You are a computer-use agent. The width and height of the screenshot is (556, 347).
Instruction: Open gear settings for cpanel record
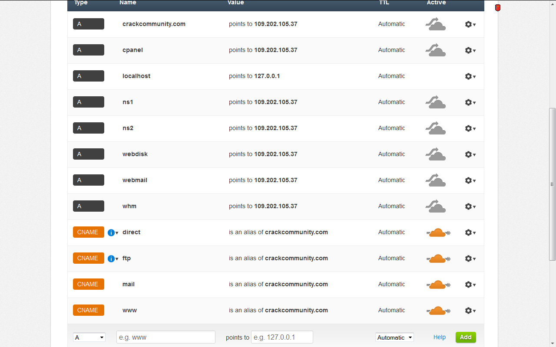(470, 50)
